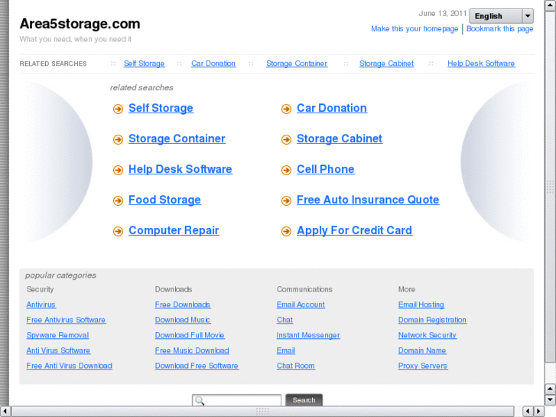Click the arrow icon beside Self Storage

click(118, 109)
